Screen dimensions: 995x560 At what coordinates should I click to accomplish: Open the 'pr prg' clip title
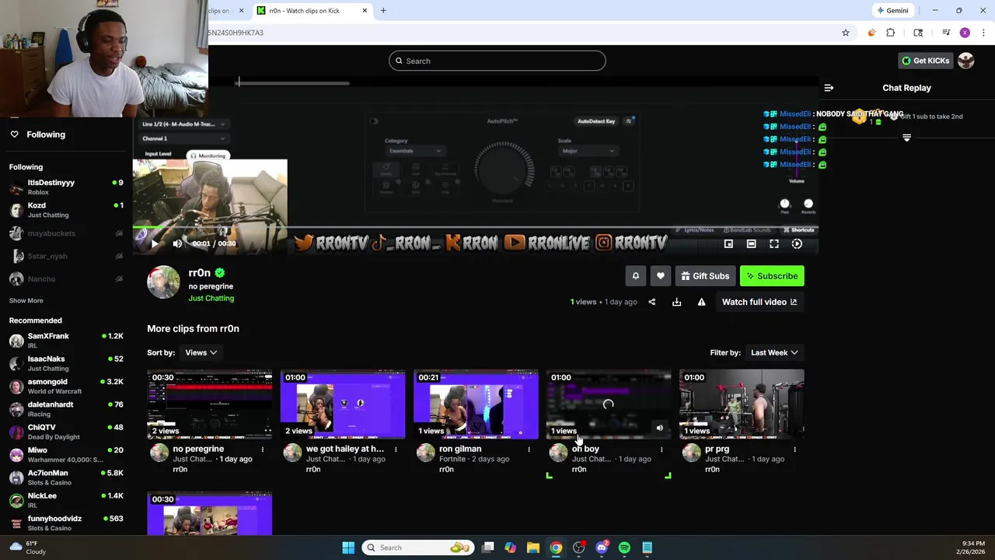pyautogui.click(x=717, y=449)
